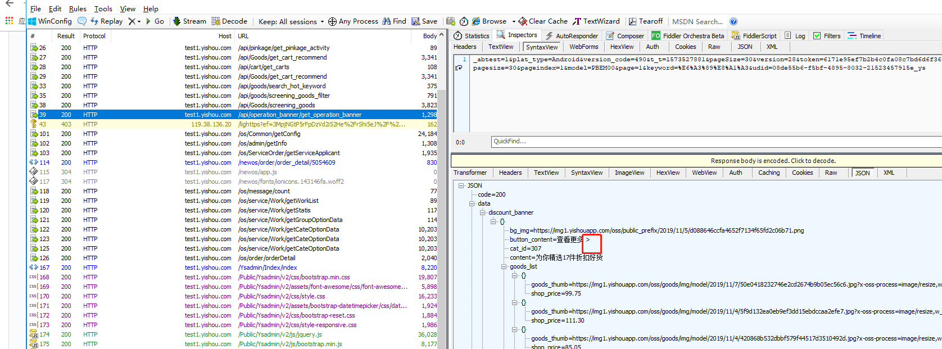This screenshot has height=349, width=942.
Task: Open the Help menu
Action: click(151, 8)
